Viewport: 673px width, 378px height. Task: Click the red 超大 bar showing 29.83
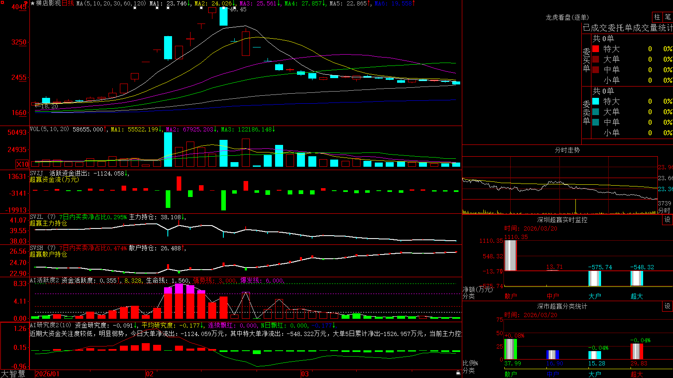[x=636, y=352]
